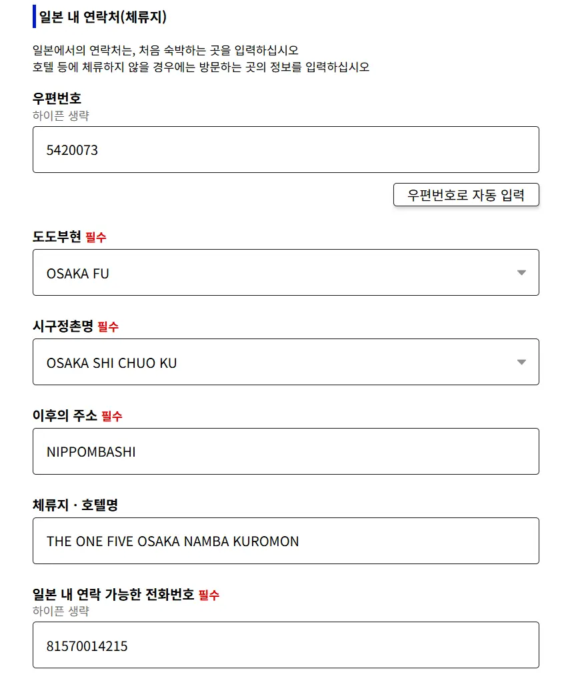The height and width of the screenshot is (687, 578).
Task: Click the 체류지 · 호텔명 field label
Action: click(x=75, y=505)
